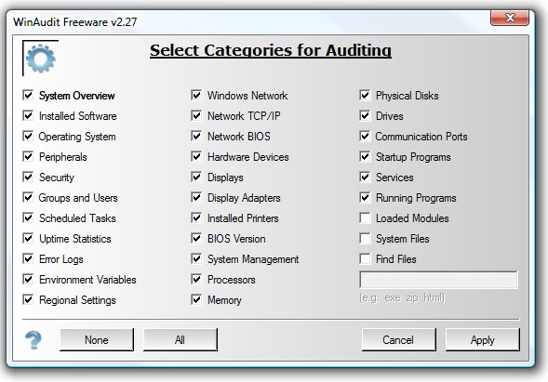Toggle Environment Variables checkbox
Viewport: 548px width, 382px height.
(x=28, y=279)
